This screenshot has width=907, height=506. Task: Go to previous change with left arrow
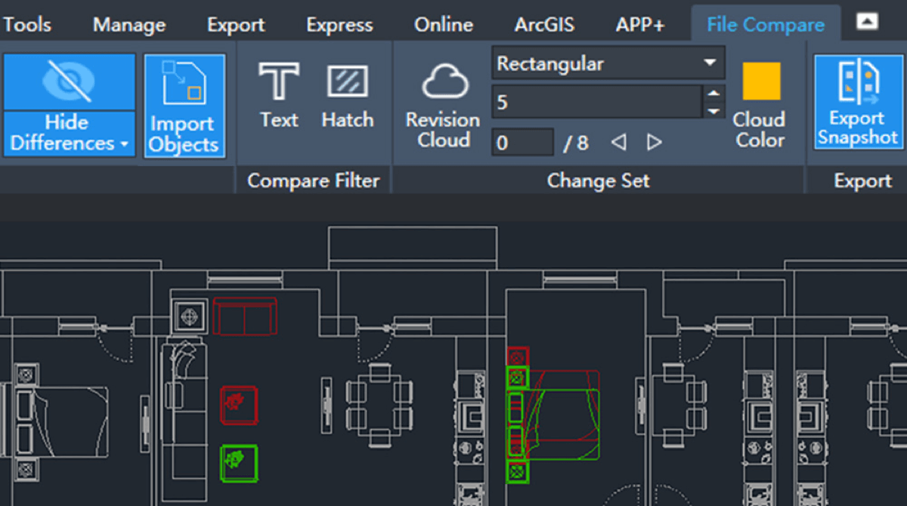coord(618,142)
